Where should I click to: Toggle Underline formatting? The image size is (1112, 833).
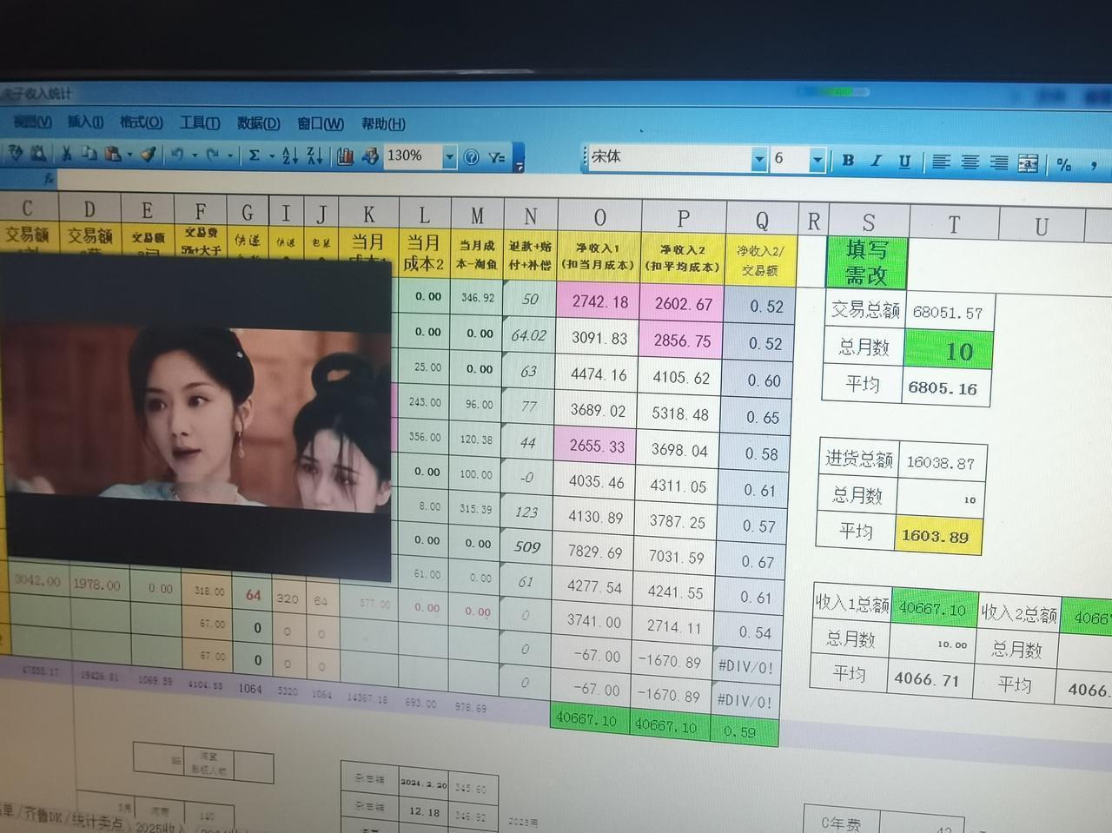coord(904,161)
